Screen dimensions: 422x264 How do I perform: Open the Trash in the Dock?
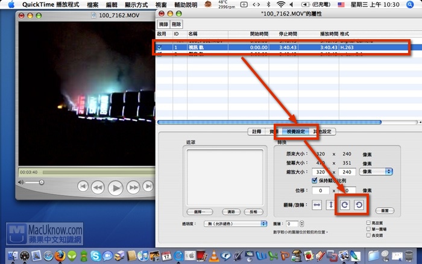point(409,256)
